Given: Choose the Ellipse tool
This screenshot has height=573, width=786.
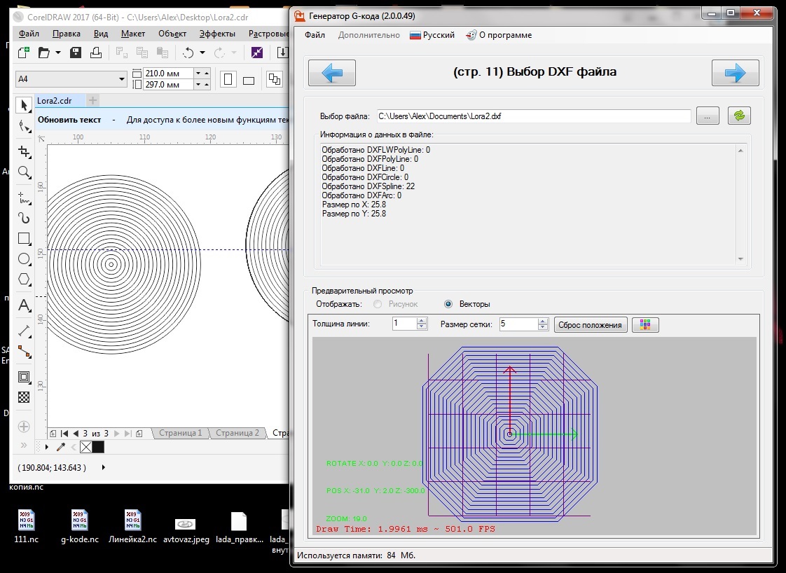Looking at the screenshot, I should coord(25,258).
